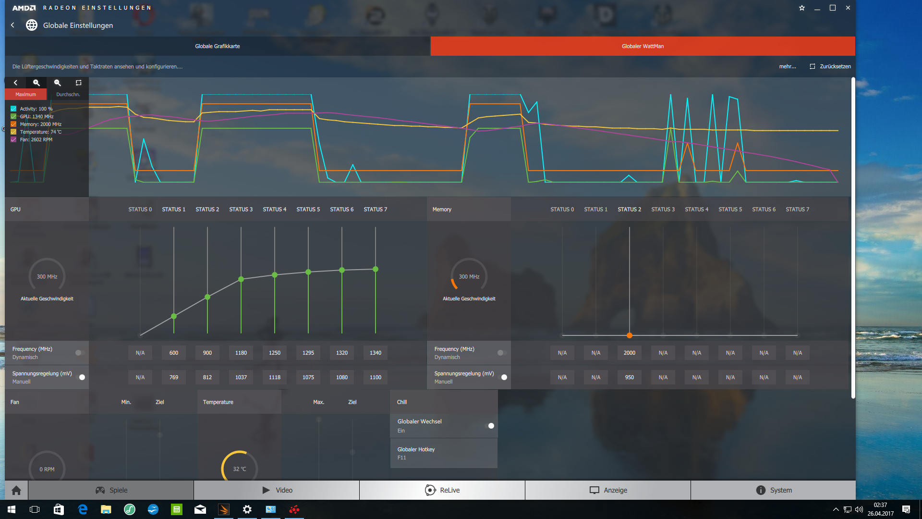Viewport: 922px width, 519px height.
Task: Click the zoom-in magnifier on graph toolbar
Action: [36, 83]
